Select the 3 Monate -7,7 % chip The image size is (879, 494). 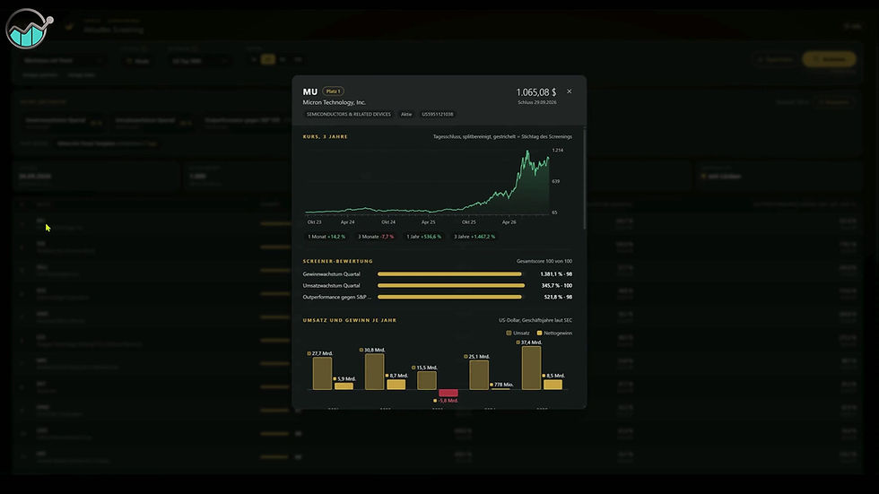click(x=376, y=237)
